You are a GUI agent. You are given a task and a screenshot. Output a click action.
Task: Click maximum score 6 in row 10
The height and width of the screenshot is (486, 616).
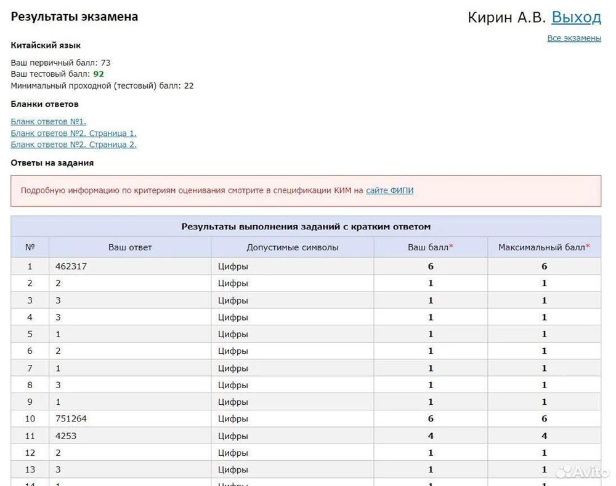544,419
